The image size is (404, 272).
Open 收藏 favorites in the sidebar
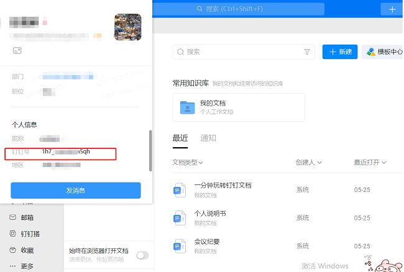tap(13, 250)
